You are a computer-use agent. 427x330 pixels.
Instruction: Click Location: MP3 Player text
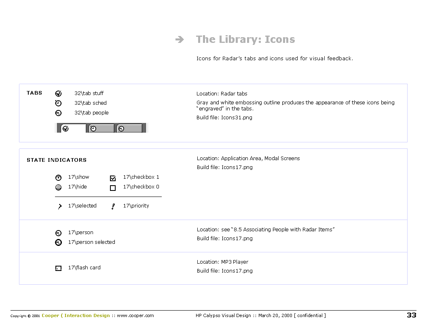click(x=222, y=262)
